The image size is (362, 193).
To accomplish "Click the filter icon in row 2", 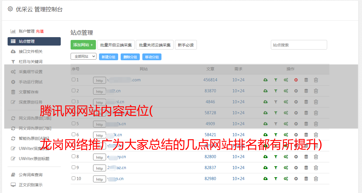I will click(x=276, y=91).
